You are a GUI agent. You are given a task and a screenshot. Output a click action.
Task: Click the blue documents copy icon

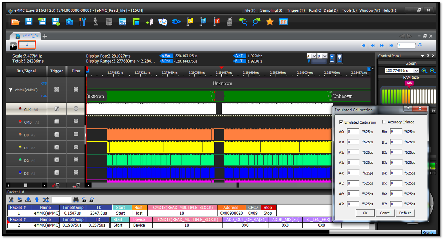click(163, 22)
